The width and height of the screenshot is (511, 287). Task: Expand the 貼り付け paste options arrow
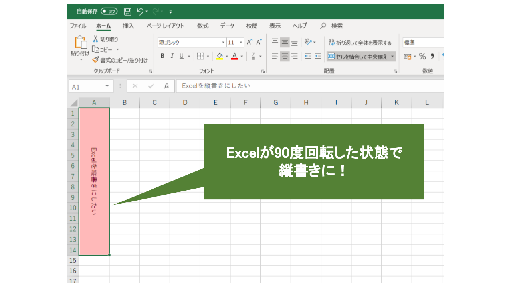pyautogui.click(x=81, y=59)
